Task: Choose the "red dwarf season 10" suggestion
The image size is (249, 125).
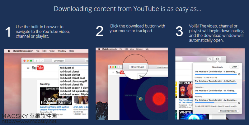Action: point(73,94)
